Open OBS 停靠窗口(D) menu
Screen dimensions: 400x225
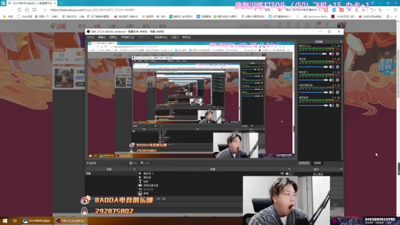[127, 37]
